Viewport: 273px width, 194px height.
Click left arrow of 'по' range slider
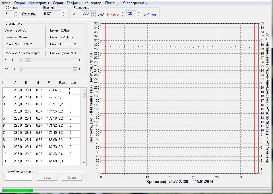(x=23, y=69)
